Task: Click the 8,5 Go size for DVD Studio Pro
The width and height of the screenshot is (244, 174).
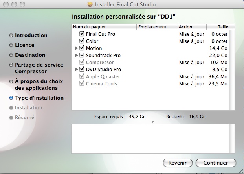Action: (220, 70)
